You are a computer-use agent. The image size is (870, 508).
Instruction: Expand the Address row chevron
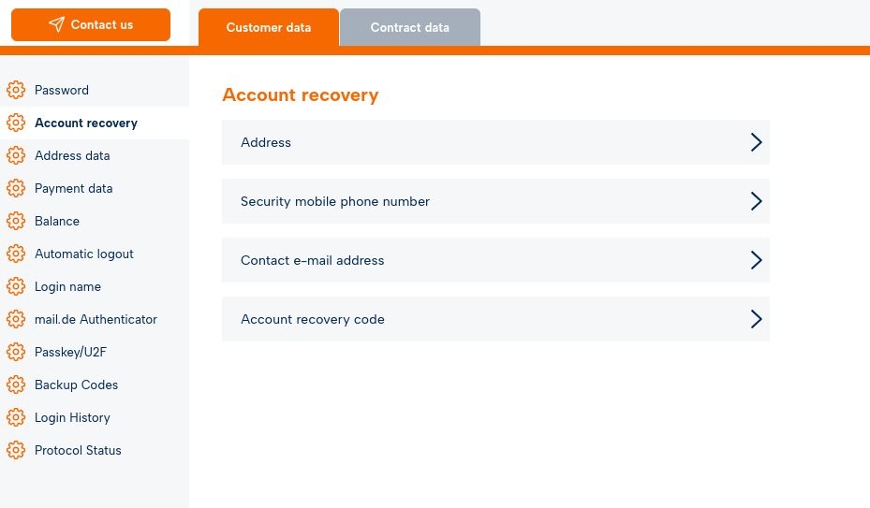pos(756,142)
